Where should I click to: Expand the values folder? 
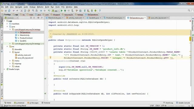(10, 66)
